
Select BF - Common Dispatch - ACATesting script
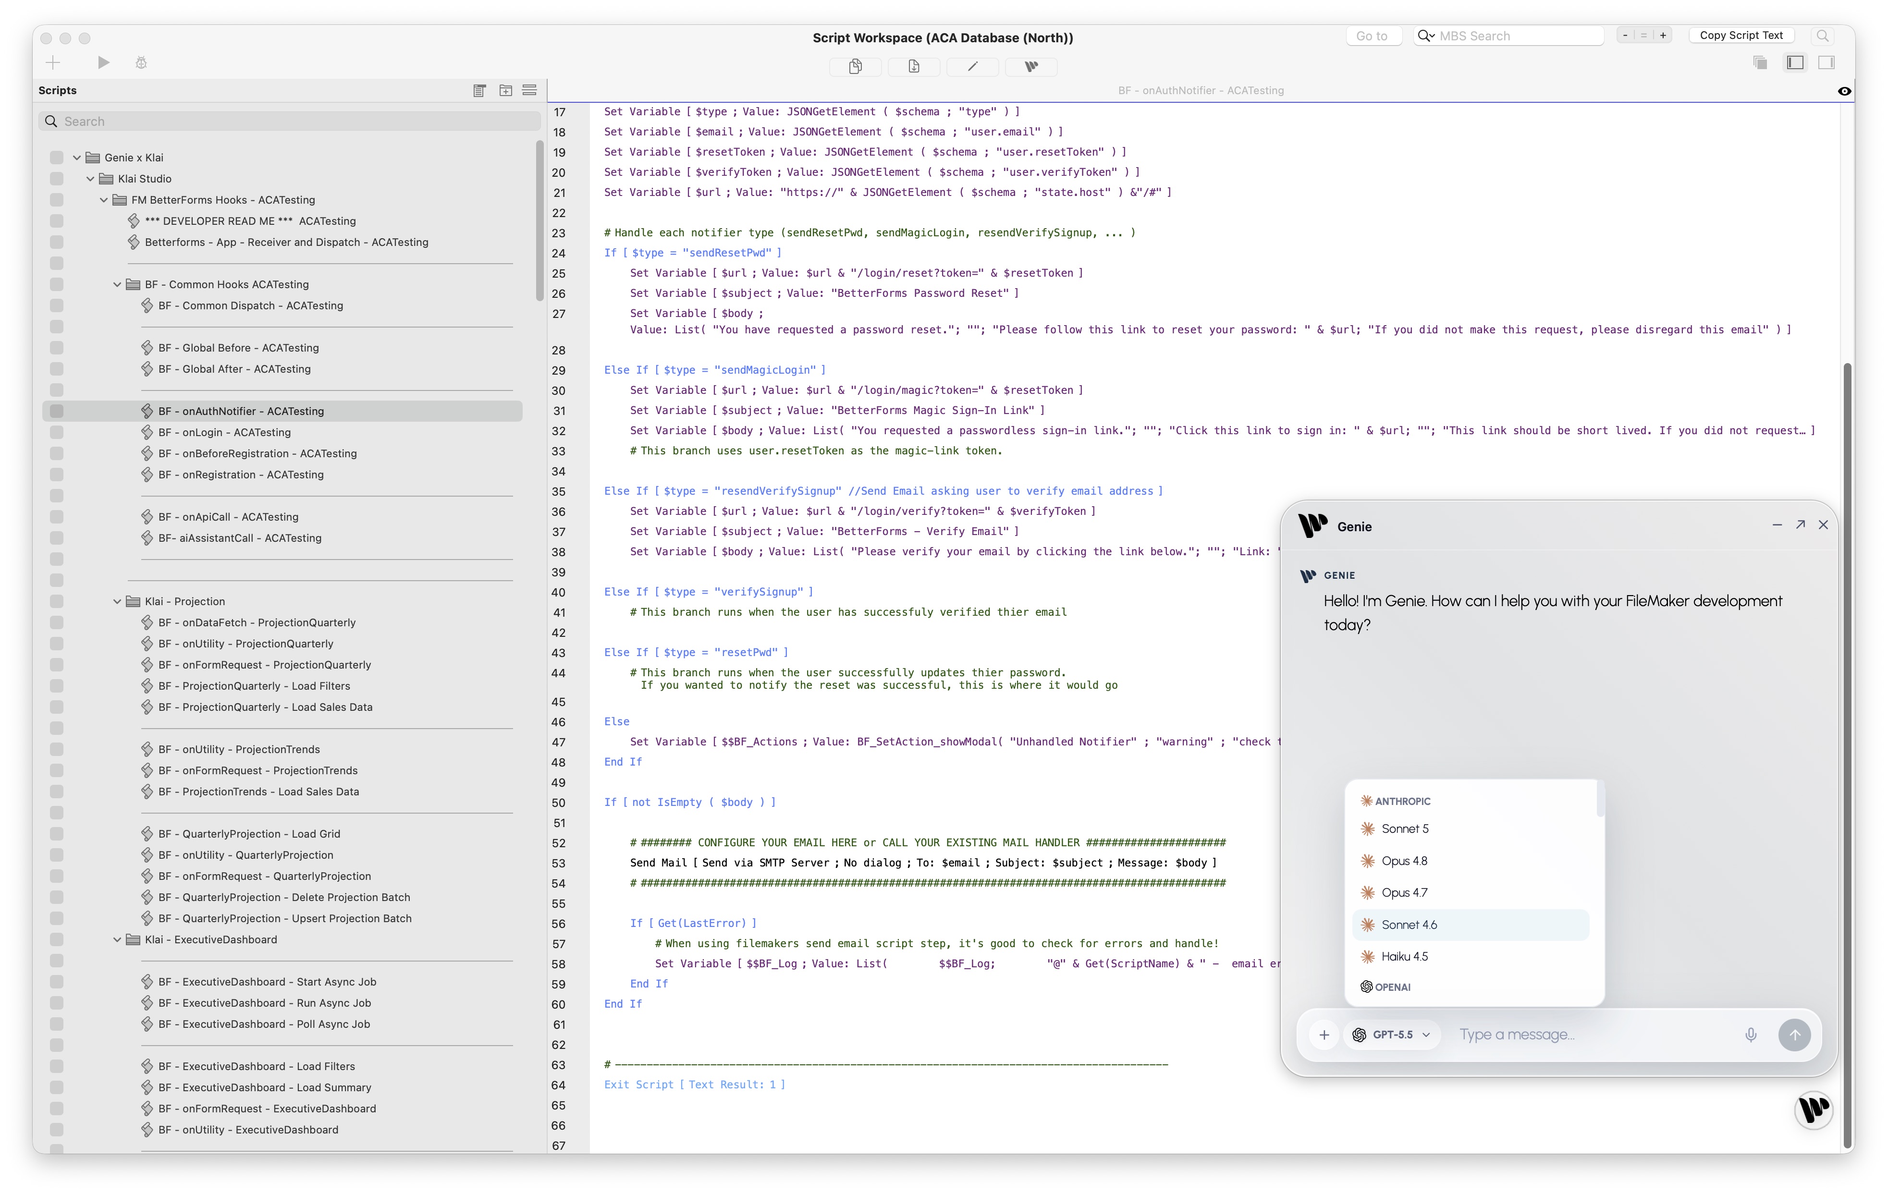[250, 306]
